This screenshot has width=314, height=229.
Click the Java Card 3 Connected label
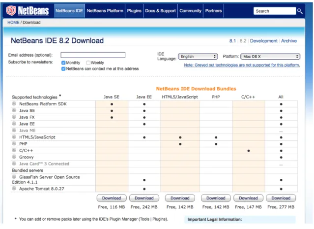[44, 164]
